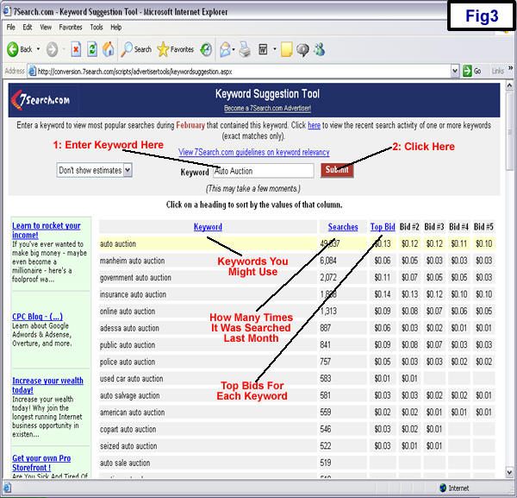Viewport: 517px width, 498px height.
Task: Go to the Home page icon
Action: click(109, 49)
